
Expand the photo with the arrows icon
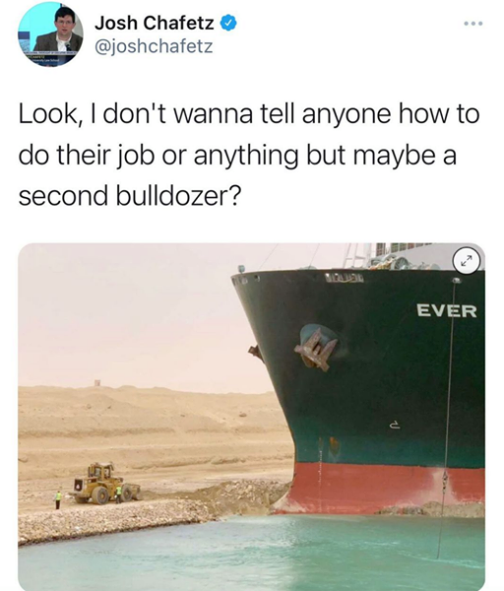[467, 260]
